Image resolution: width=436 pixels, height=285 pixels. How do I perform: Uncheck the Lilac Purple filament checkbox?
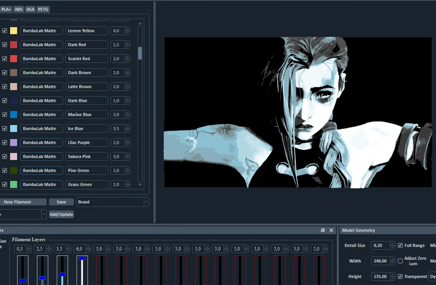(x=5, y=142)
